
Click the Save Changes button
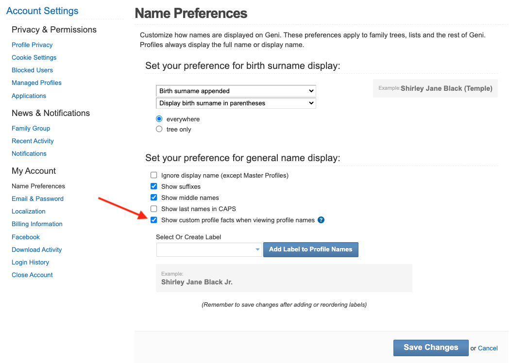click(431, 347)
